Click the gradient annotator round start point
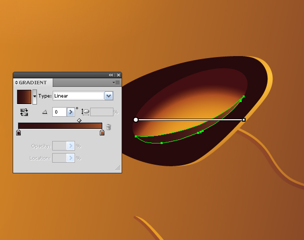The image size is (304, 240). [x=136, y=120]
